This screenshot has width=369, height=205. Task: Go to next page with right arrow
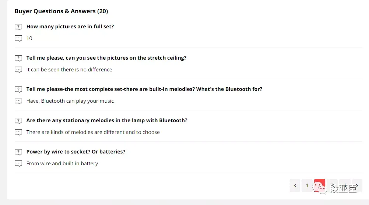pyautogui.click(x=357, y=186)
